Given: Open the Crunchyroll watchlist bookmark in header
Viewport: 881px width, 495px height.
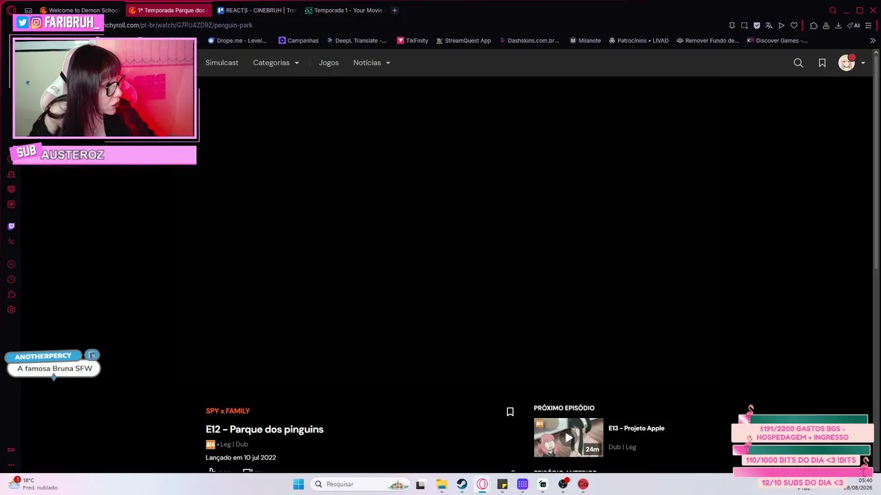Looking at the screenshot, I should (x=822, y=63).
